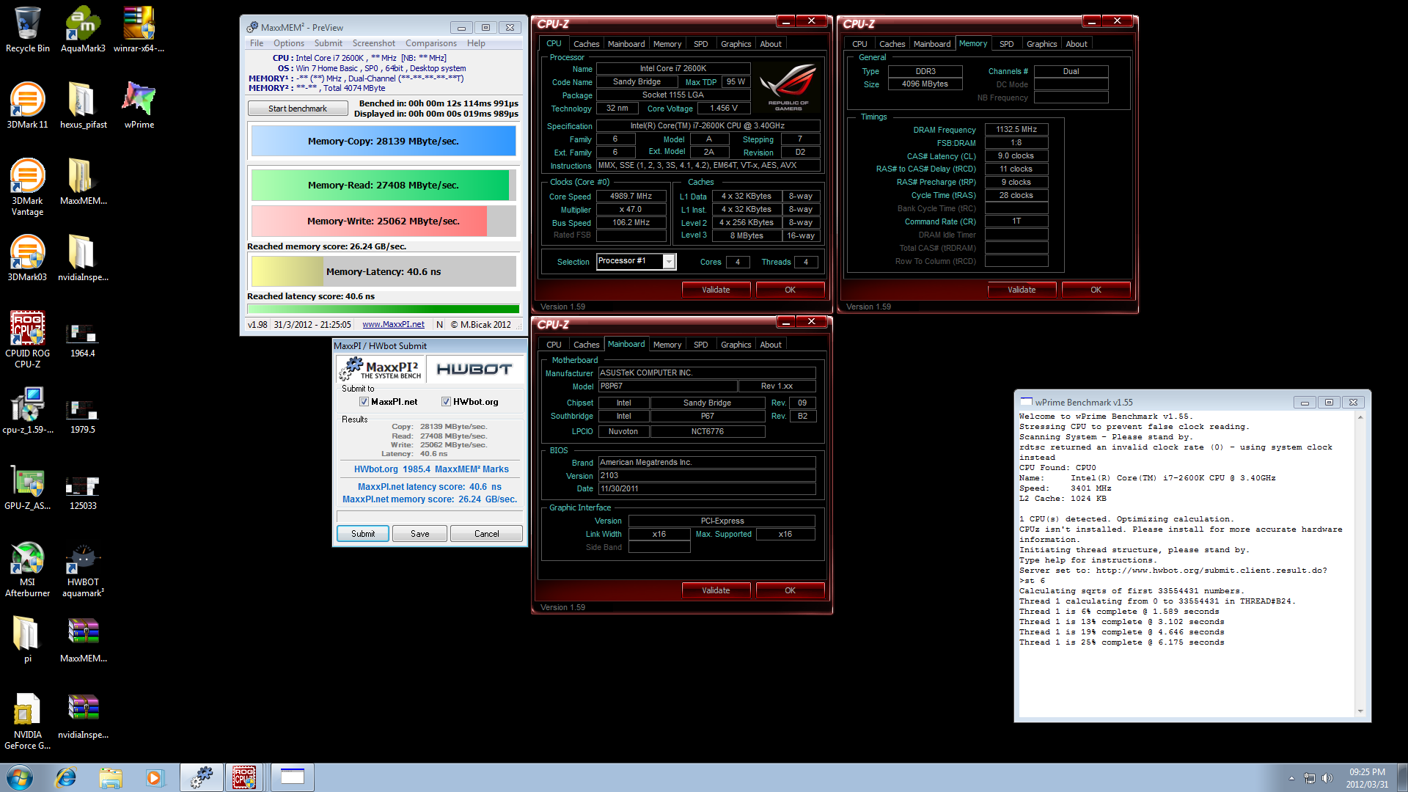1408x792 pixels.
Task: Toggle the MaxxPI.net submit checkbox
Action: pos(364,402)
